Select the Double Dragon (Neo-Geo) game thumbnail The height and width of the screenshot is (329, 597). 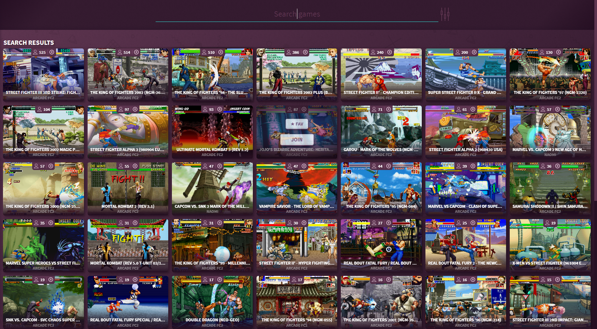[x=212, y=302]
